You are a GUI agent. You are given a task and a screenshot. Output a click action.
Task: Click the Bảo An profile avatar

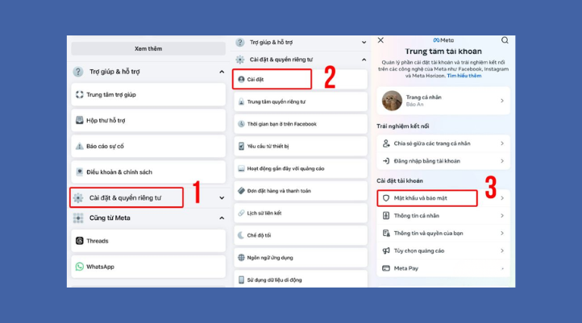(392, 101)
